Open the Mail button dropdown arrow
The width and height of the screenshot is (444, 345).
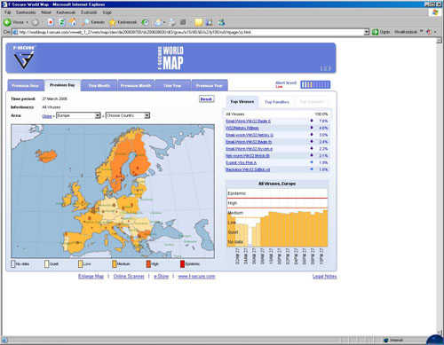pyautogui.click(x=164, y=22)
